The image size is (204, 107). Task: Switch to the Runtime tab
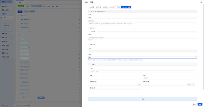point(98,7)
